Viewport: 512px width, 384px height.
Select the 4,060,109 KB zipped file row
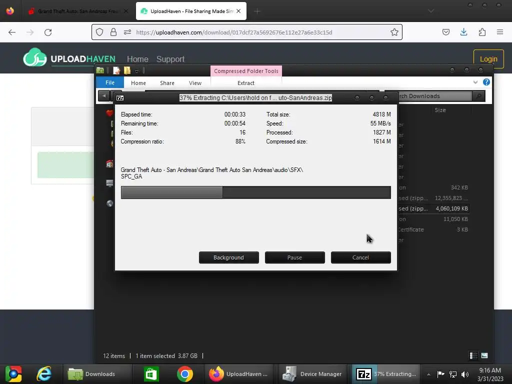tap(433, 208)
